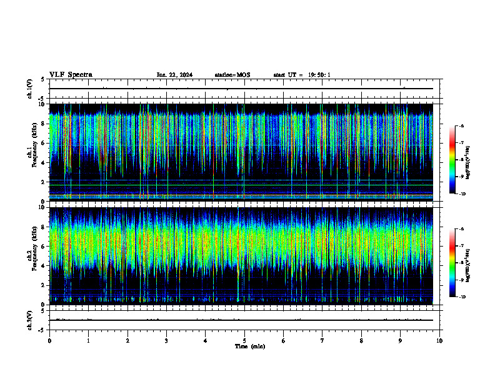Screen dimensions: 495x382
Task: Click the ch.1 spectrogram color bar
Action: (x=452, y=160)
